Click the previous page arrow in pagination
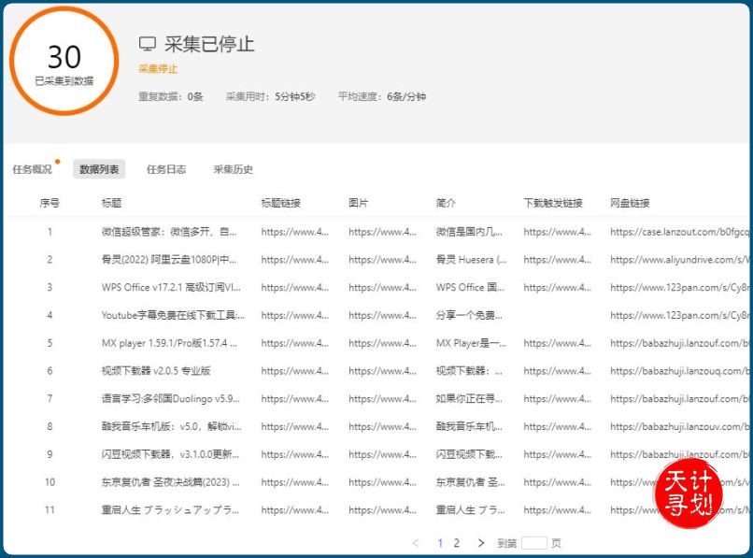The width and height of the screenshot is (753, 558). [416, 542]
